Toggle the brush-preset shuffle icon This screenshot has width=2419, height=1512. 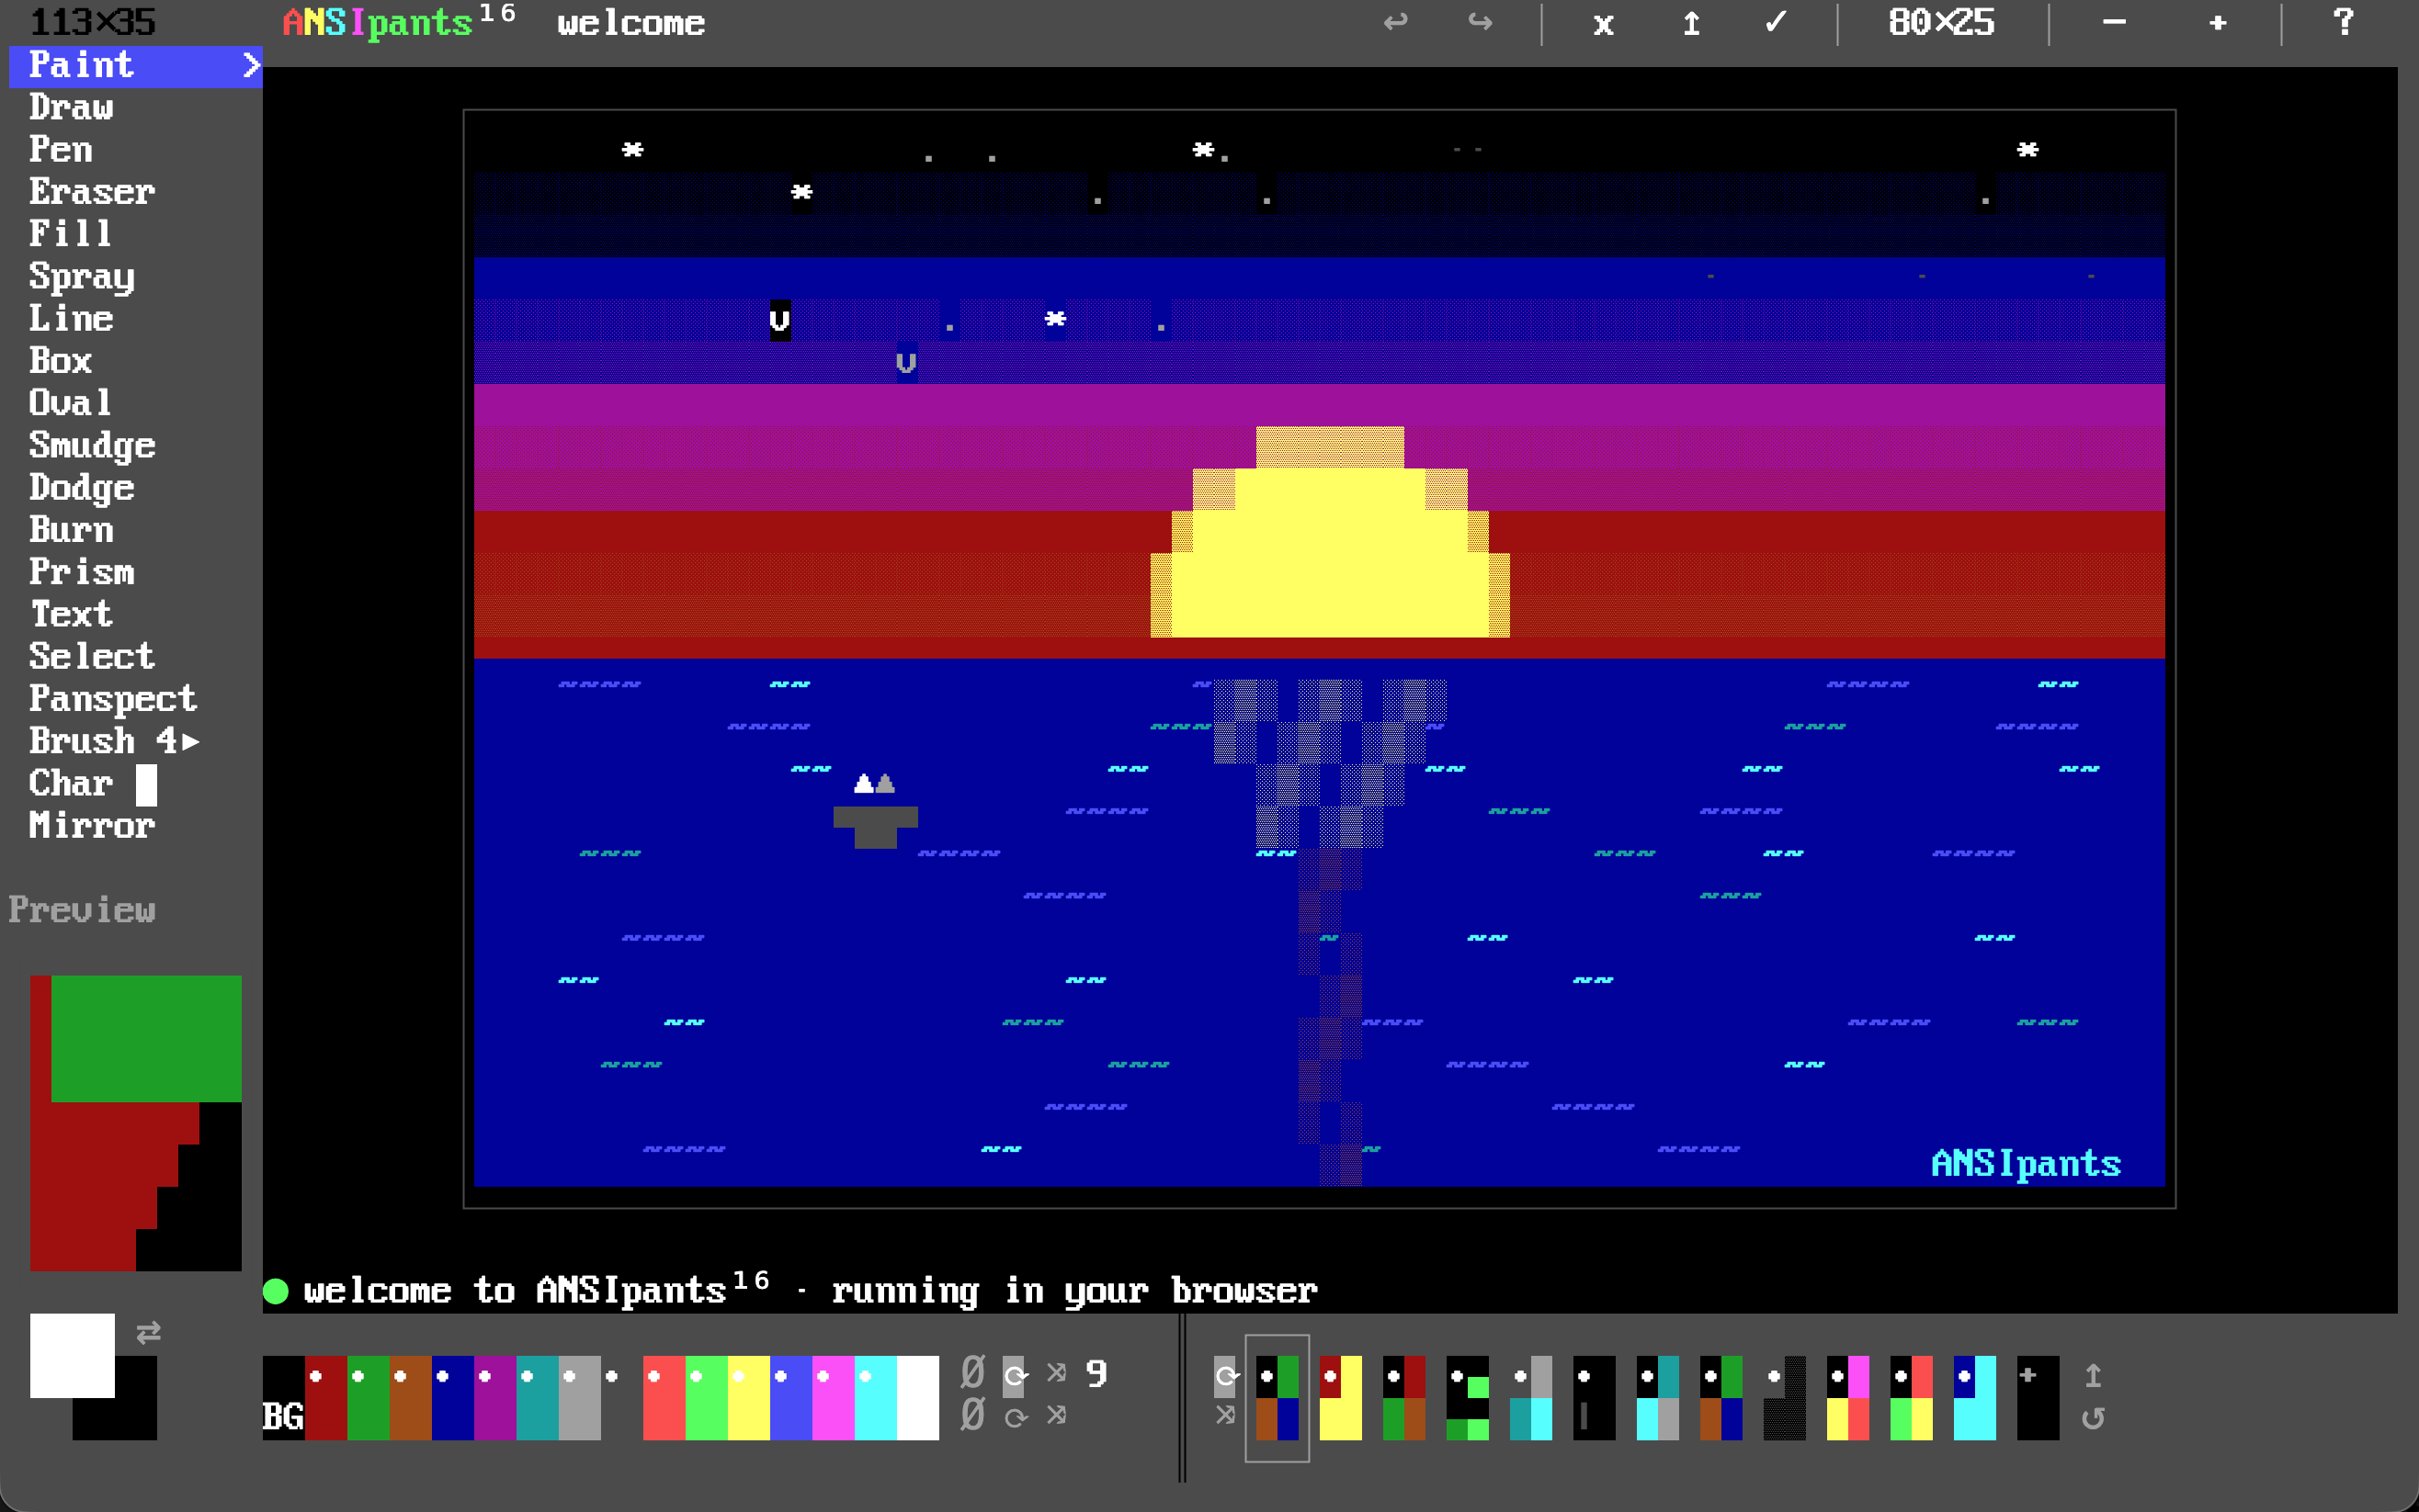[x=1224, y=1415]
